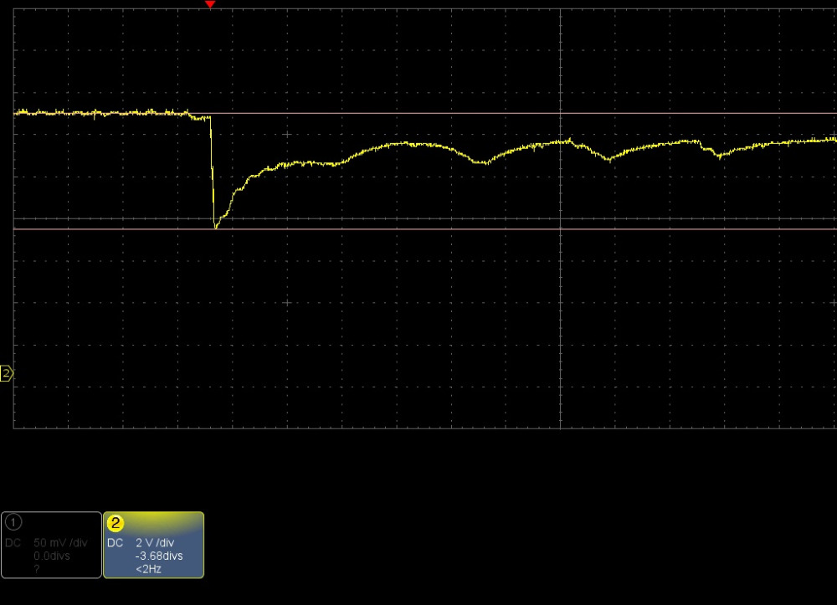The image size is (837, 605).
Task: Click the lower crosshair mark in the grid
Action: [286, 303]
